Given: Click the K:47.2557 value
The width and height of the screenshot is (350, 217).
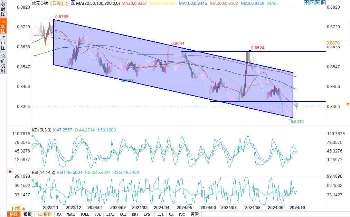Looking at the screenshot, I should pyautogui.click(x=63, y=130).
